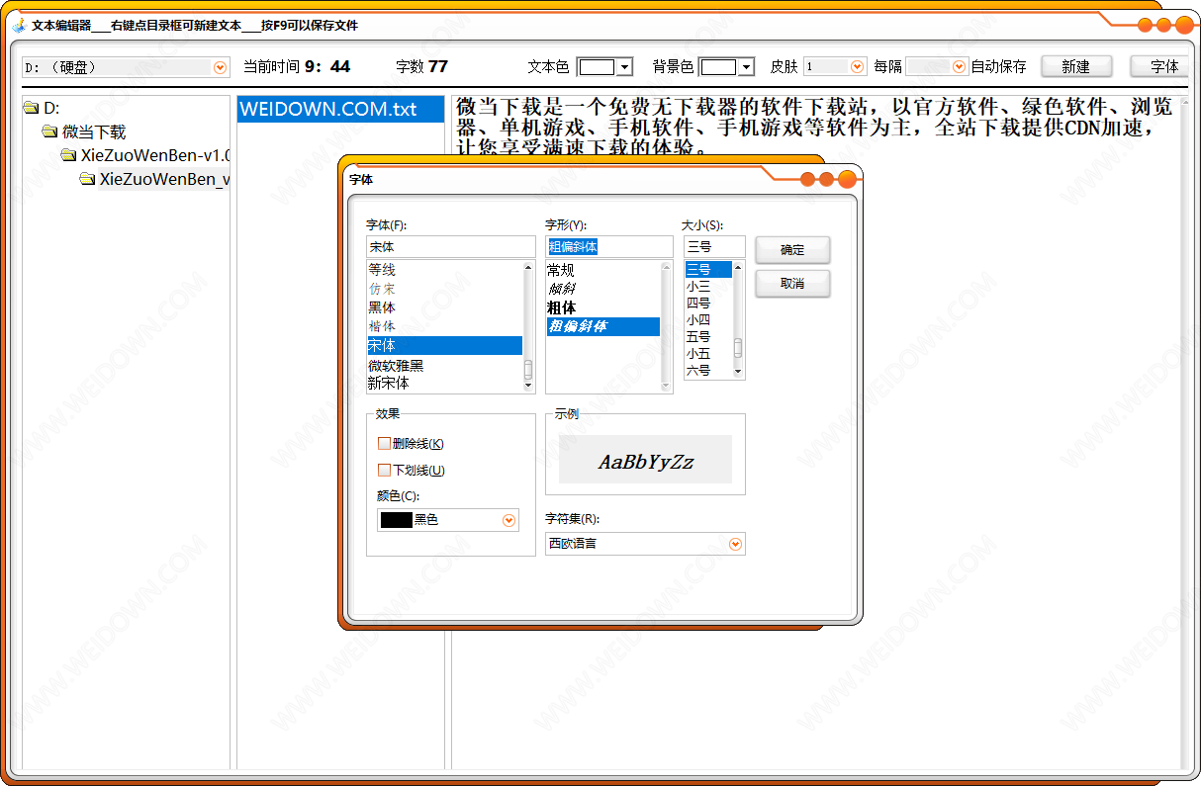Click the 字形 font style input field
1201x786 pixels.
pyautogui.click(x=608, y=246)
